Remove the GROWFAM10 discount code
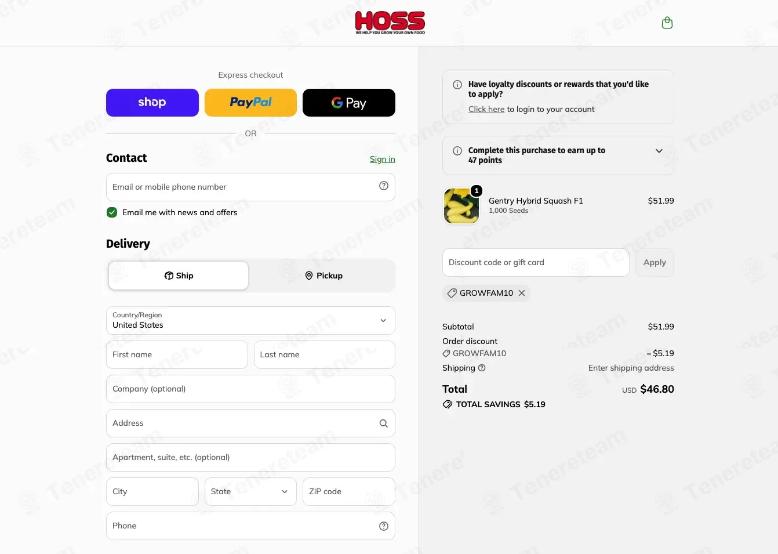 [522, 293]
